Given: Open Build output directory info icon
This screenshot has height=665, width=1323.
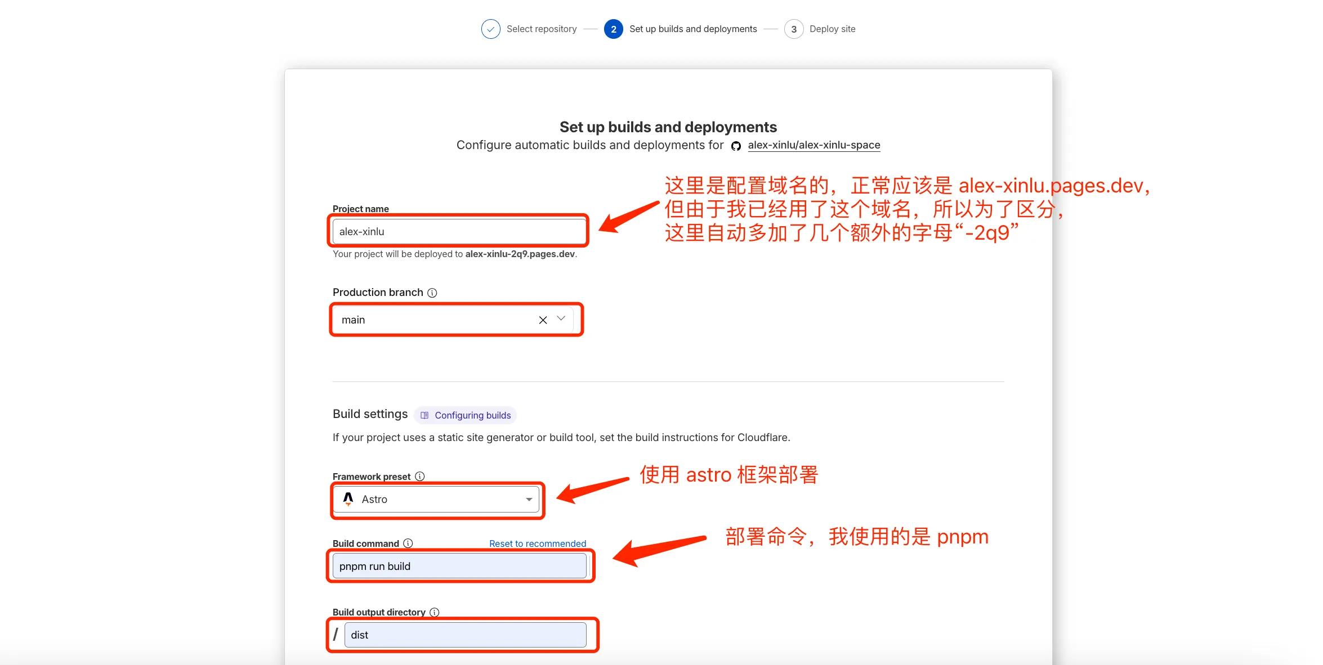Looking at the screenshot, I should click(x=434, y=612).
